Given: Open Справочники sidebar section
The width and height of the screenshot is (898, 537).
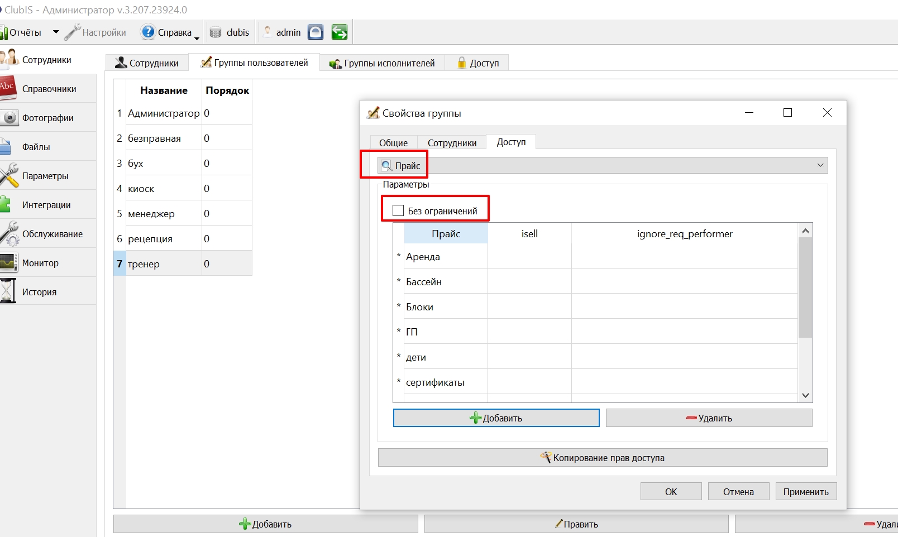Looking at the screenshot, I should [47, 89].
